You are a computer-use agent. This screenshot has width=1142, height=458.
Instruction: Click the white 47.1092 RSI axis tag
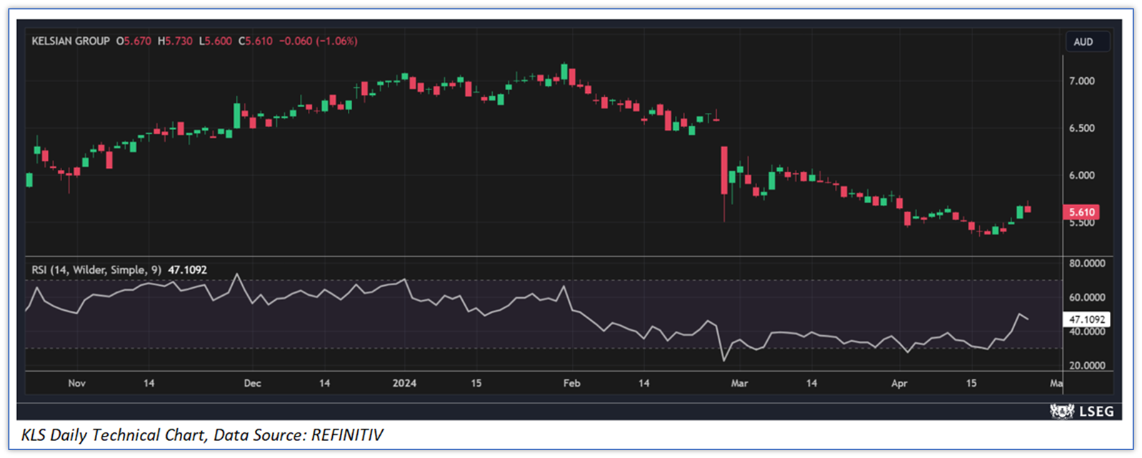[1086, 319]
